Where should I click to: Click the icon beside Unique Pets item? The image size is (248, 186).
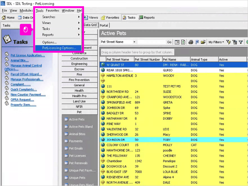point(66,178)
